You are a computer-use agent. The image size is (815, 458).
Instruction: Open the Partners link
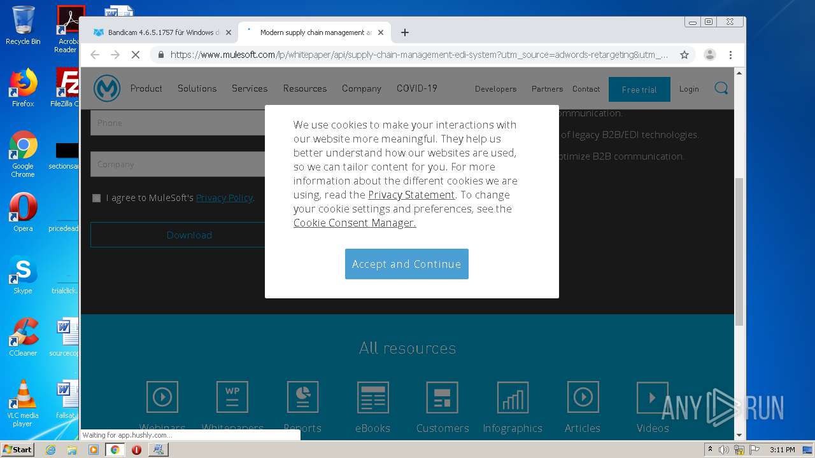548,89
